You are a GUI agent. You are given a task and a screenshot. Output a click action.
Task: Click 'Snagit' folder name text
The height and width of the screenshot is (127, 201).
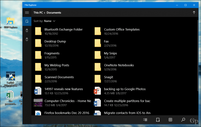(109, 77)
